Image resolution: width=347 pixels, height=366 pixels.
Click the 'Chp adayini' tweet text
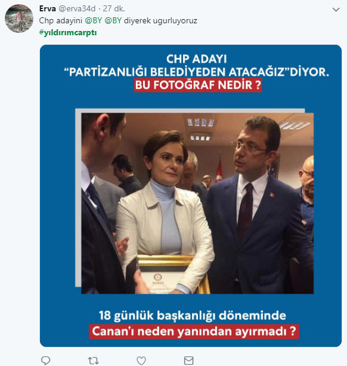pyautogui.click(x=61, y=20)
